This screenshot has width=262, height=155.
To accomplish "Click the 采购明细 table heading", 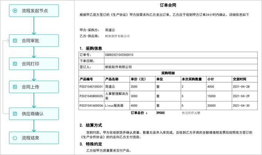I will 168,73.
